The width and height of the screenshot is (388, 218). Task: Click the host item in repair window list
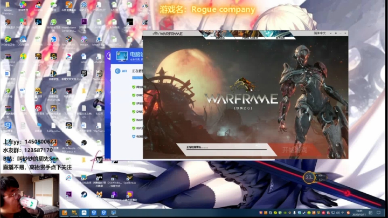(137, 120)
